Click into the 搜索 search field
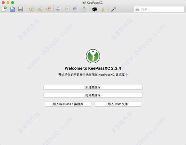 [x=159, y=9]
